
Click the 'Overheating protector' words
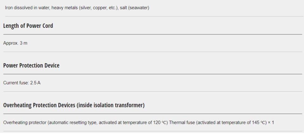(25, 122)
